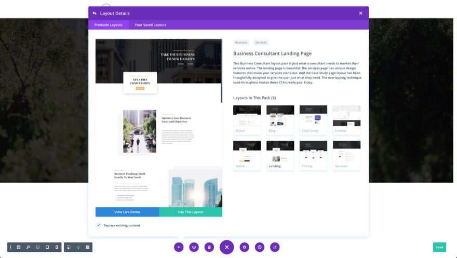Open wireframe view in builder toolbar
This screenshot has width=457, height=258.
coord(18,247)
